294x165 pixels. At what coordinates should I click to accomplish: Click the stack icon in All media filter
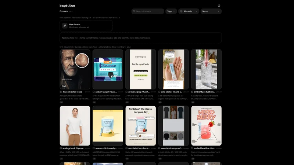(181, 11)
